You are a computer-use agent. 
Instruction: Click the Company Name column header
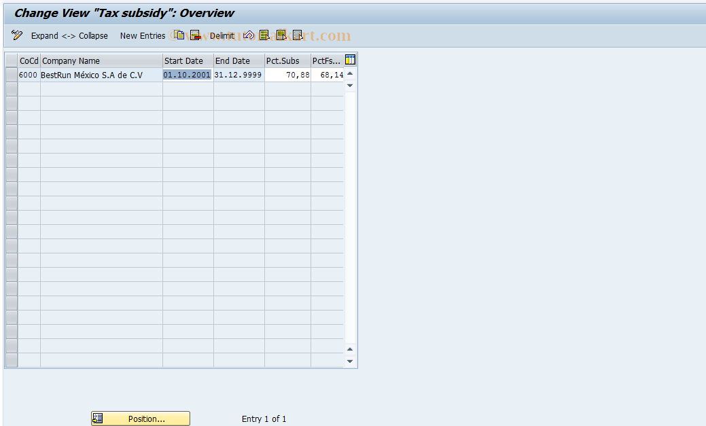coord(101,60)
